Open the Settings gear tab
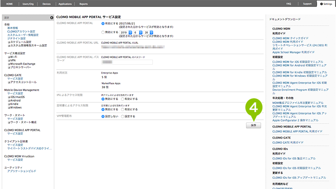Viewport: 336px width, 189px height. pyautogui.click(x=326, y=4)
